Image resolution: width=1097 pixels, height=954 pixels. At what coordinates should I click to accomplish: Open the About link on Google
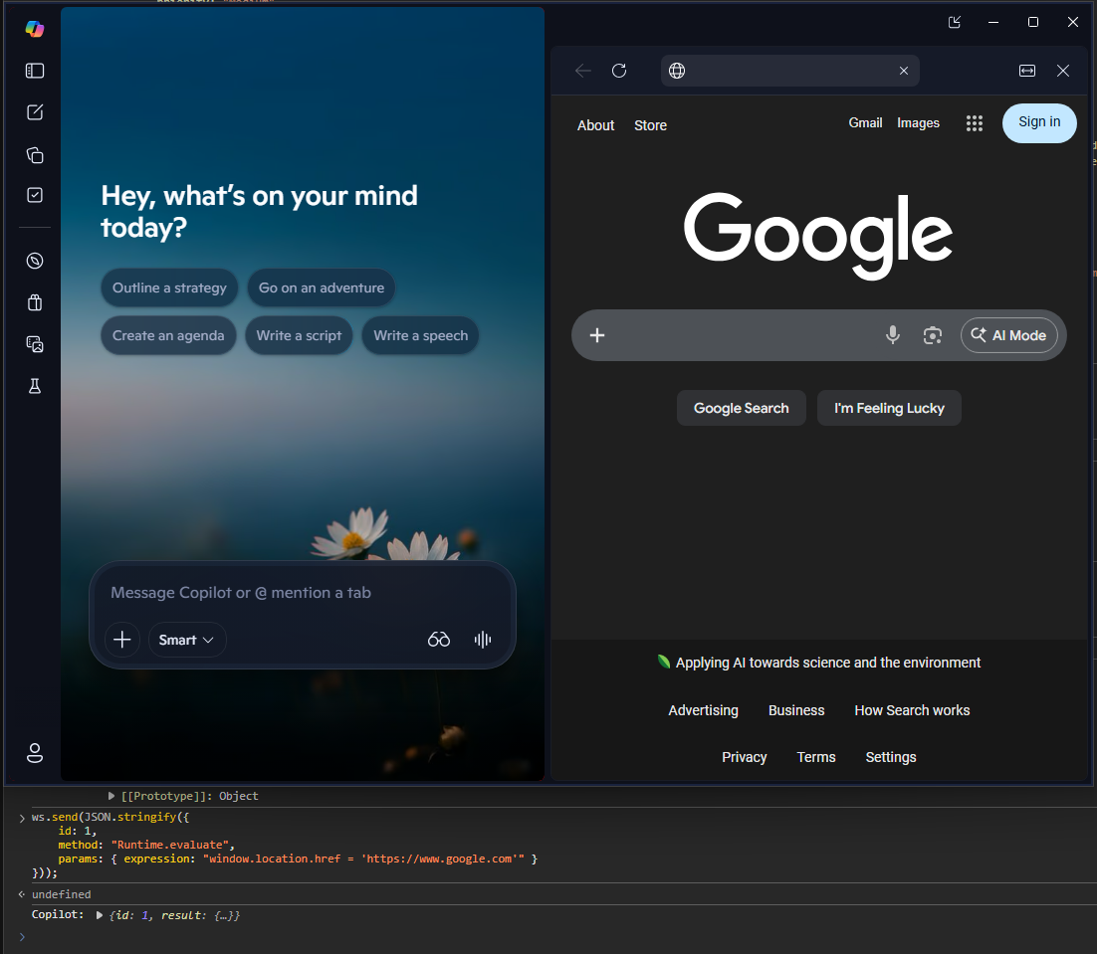(595, 125)
